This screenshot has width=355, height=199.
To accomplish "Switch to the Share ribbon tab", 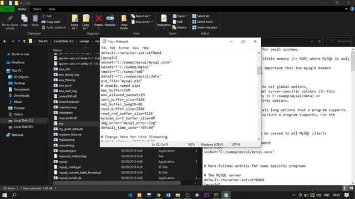I will coord(37,9).
